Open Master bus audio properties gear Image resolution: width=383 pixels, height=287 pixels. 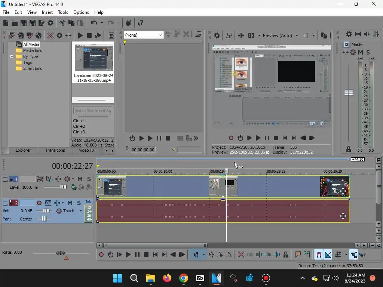[349, 34]
